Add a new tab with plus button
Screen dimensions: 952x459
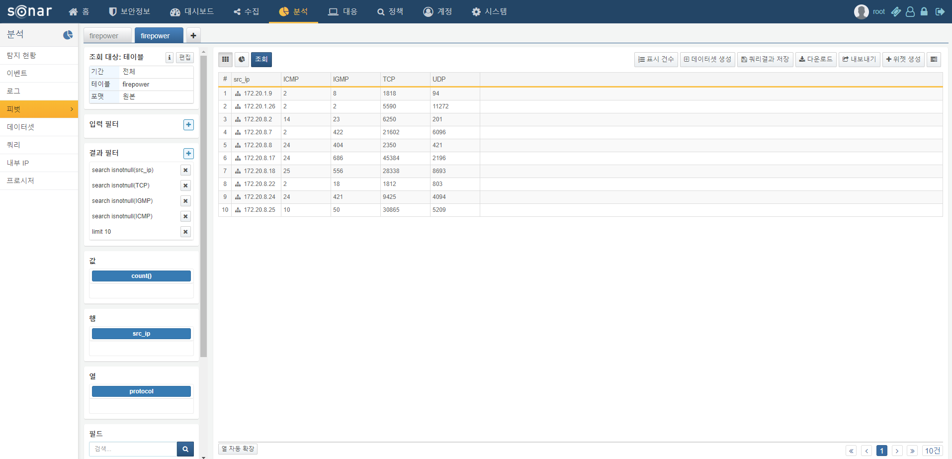point(193,35)
